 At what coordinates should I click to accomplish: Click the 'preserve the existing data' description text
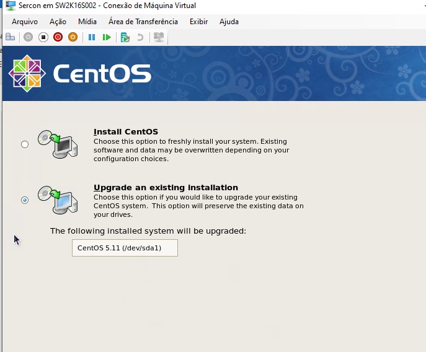(x=198, y=206)
